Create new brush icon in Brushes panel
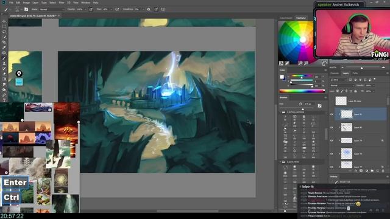The height and width of the screenshot is (219, 390). tap(319, 106)
